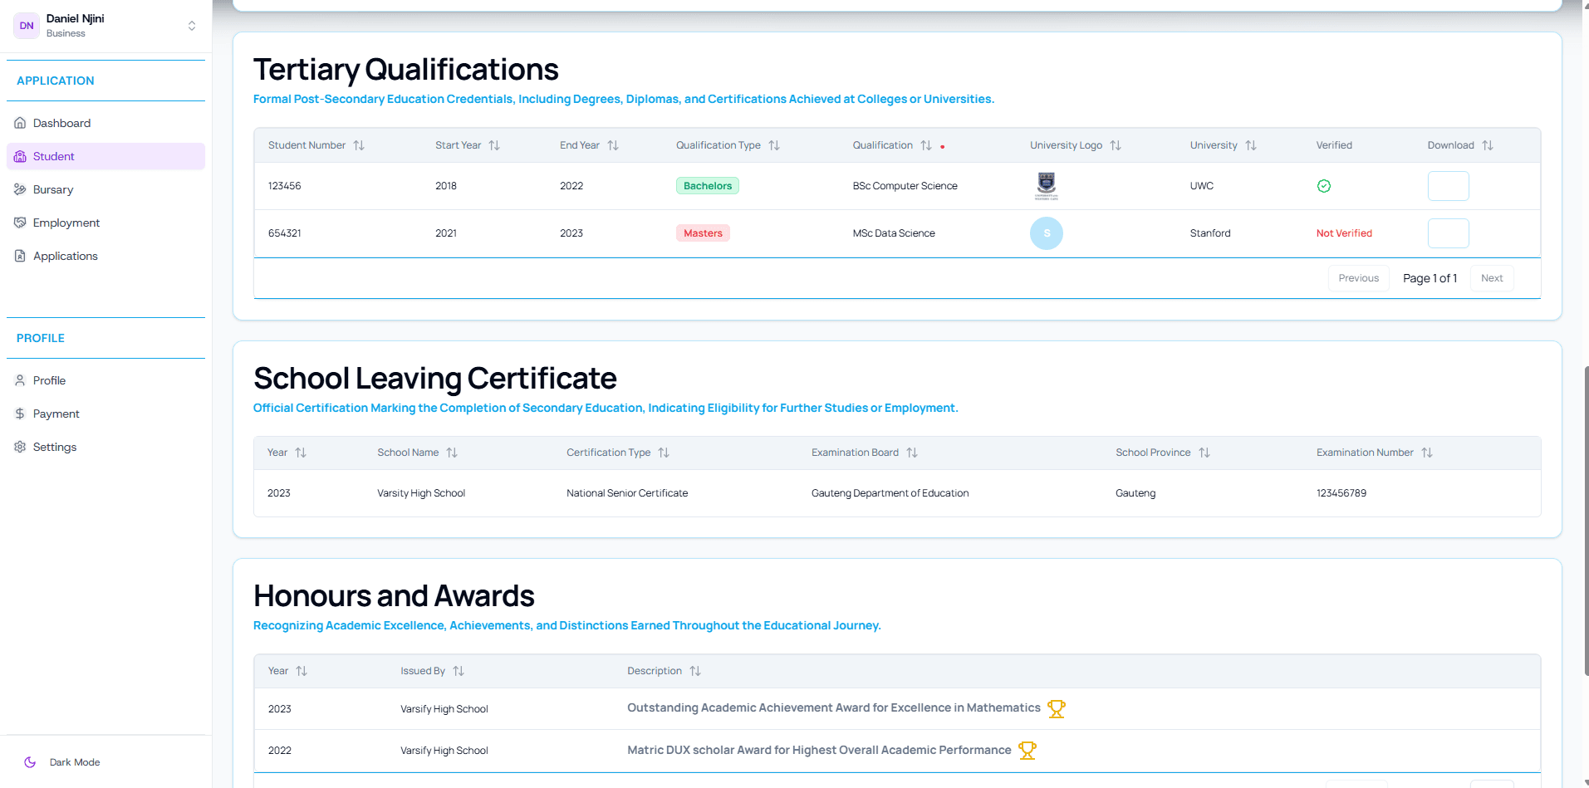1589x788 pixels.
Task: Click the Settings gear icon
Action: 20,447
